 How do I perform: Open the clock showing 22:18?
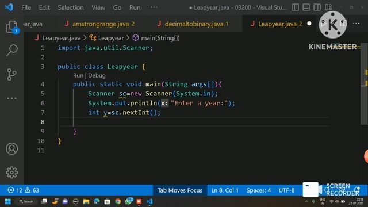356,201
